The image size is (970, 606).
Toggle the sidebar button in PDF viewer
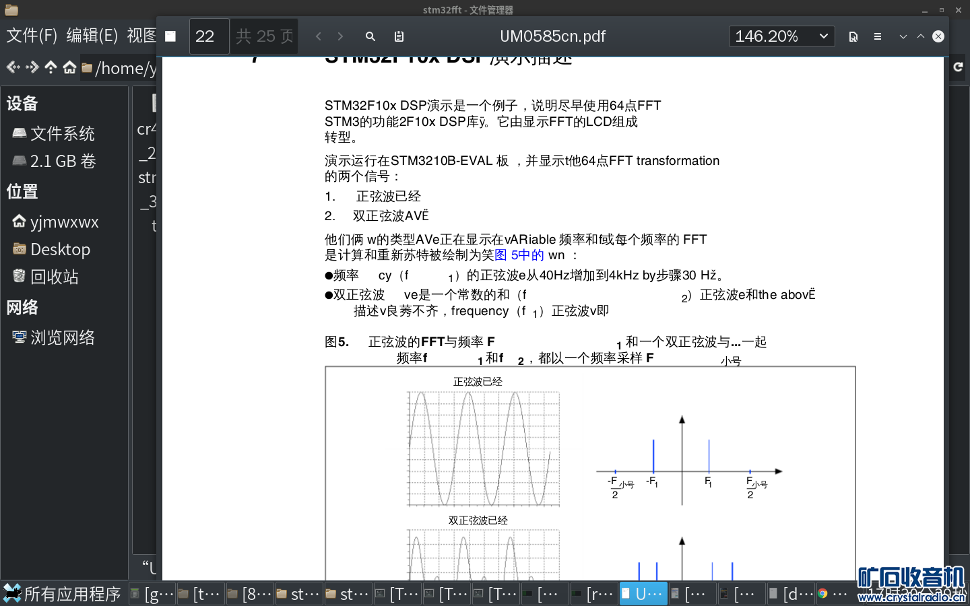[170, 36]
